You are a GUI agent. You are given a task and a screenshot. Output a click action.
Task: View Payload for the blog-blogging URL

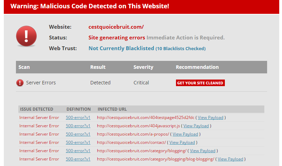[230, 159]
